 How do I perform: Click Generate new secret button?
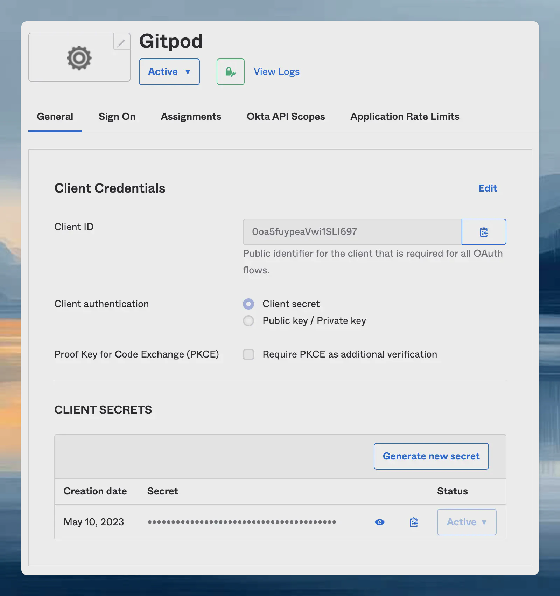pos(431,456)
